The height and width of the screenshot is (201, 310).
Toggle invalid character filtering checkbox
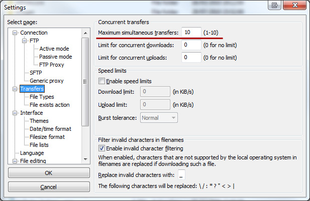coord(101,148)
